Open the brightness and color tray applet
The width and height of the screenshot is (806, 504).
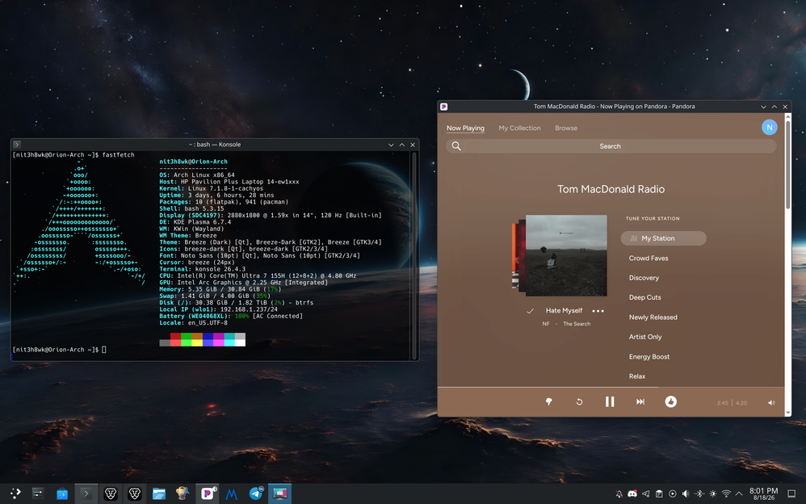[x=713, y=493]
